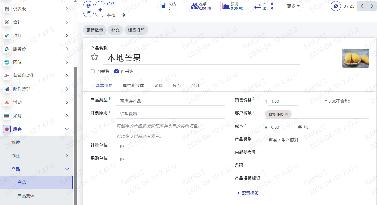The height and width of the screenshot is (205, 377).
Task: Click the 新建 button
Action: click(89, 9)
